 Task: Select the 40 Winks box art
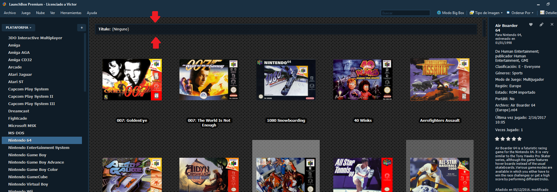(x=363, y=80)
